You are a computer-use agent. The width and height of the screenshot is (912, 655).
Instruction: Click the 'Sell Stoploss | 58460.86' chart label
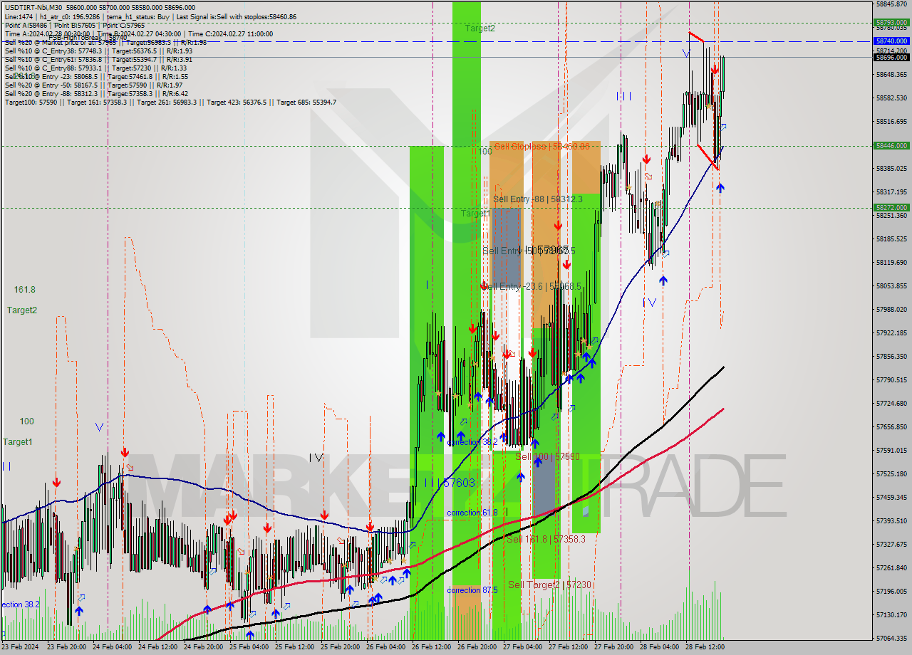coord(541,146)
